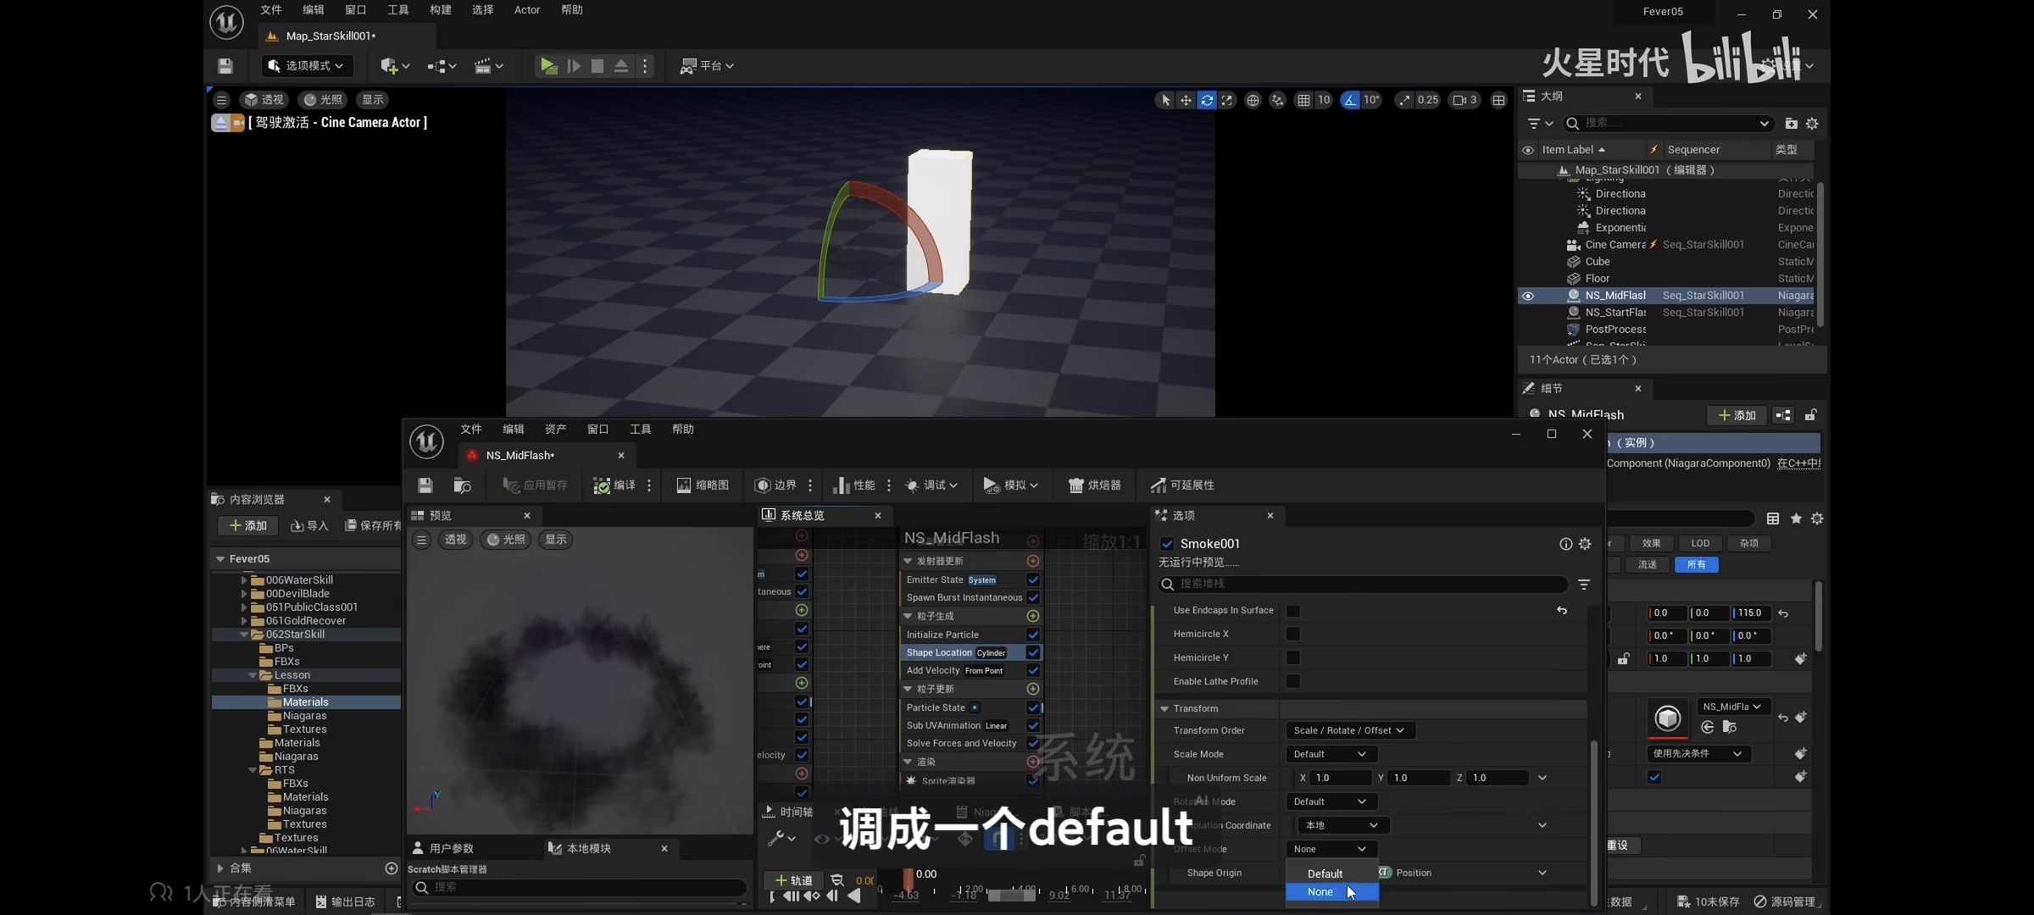Open the Transform Order dropdown
Screen dimensions: 2034x915
pos(1348,730)
